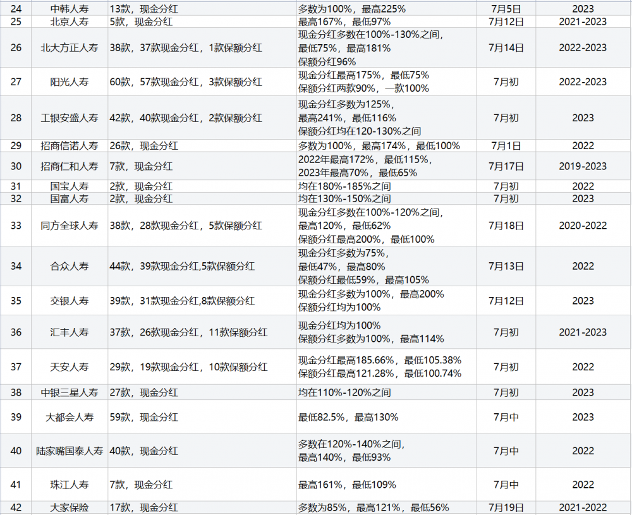
Task: Click the '最高161%，最低109%' cell
Action: point(386,485)
